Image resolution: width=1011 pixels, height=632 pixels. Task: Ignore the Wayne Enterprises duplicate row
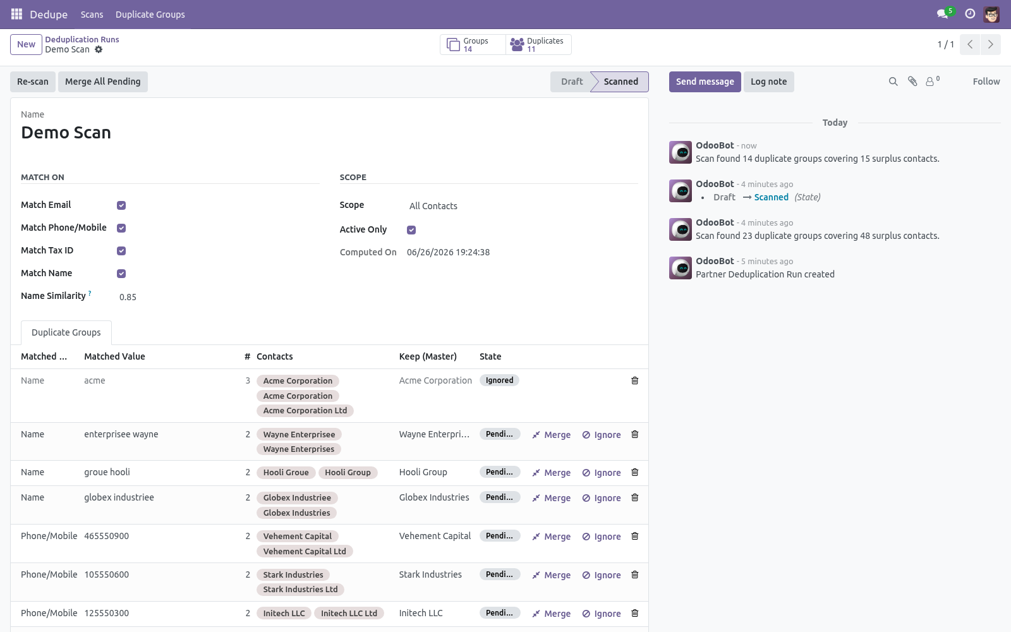pos(602,435)
